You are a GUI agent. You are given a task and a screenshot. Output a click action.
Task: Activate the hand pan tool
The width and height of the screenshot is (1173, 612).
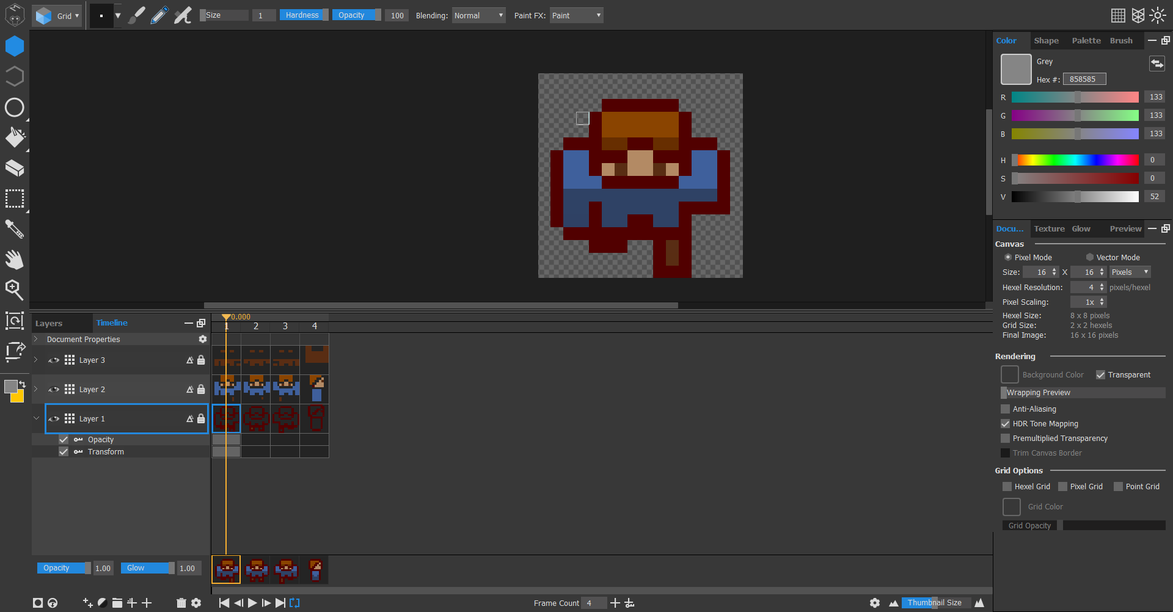[15, 260]
